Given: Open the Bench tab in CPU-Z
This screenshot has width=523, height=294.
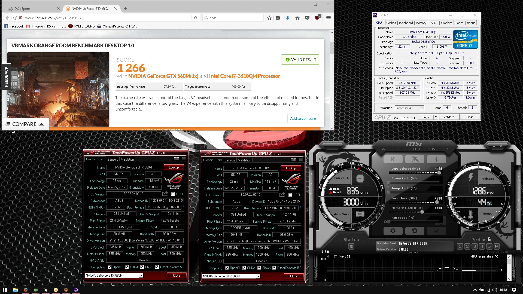Looking at the screenshot, I should tap(460, 23).
